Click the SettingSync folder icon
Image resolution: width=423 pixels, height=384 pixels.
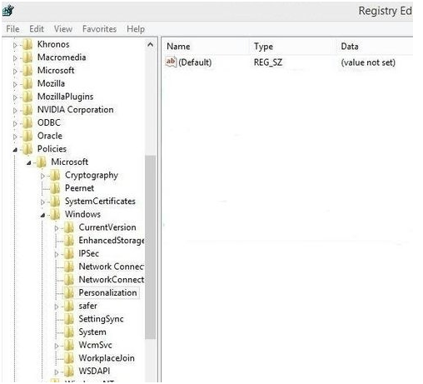(x=68, y=318)
